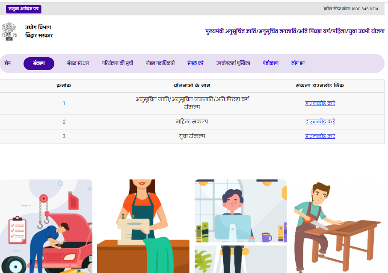The image size is (388, 273).
Task: Select the संकल्प menu tab
Action: click(39, 63)
